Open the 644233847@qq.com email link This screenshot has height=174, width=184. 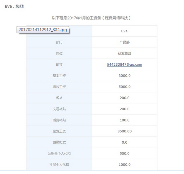[124, 64]
